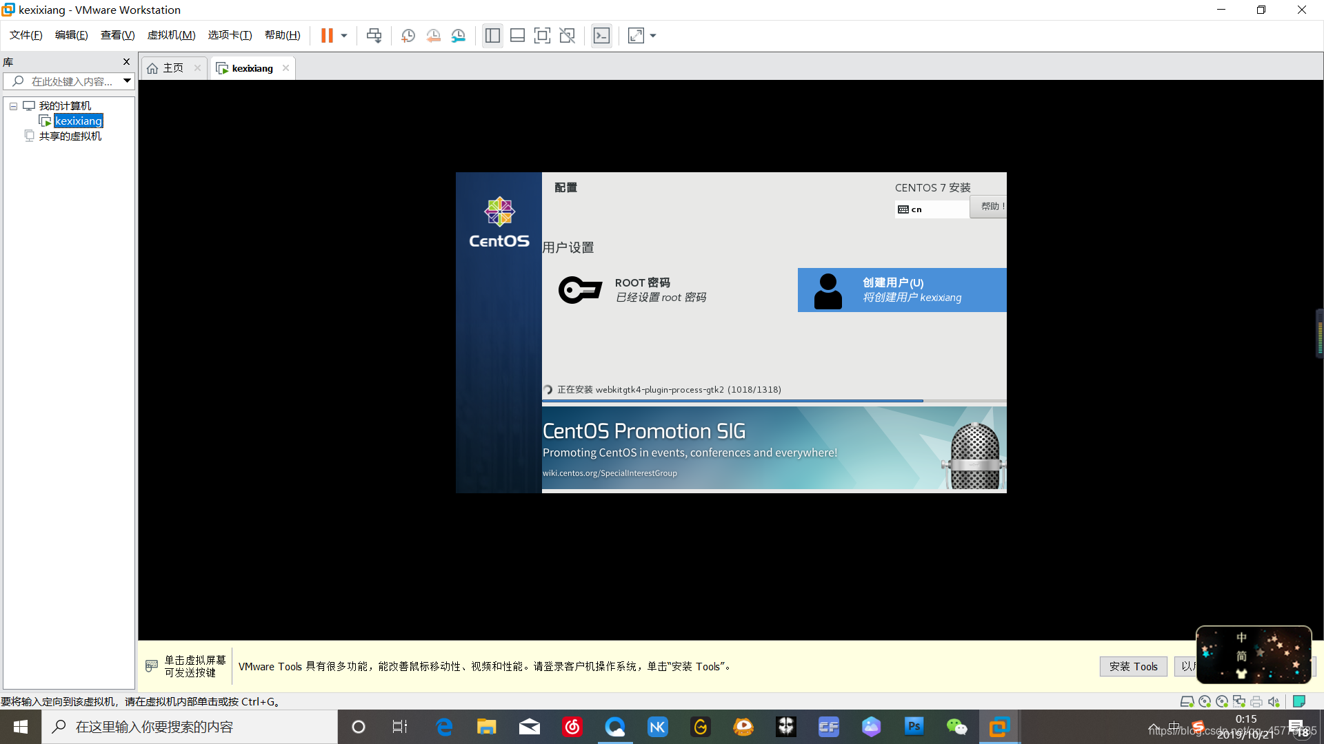Open File Explorer from taskbar
This screenshot has width=1324, height=744.
point(487,727)
